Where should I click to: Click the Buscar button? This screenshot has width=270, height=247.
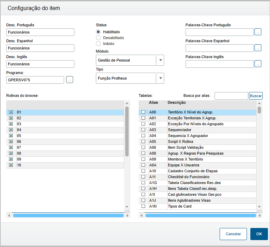click(256, 96)
